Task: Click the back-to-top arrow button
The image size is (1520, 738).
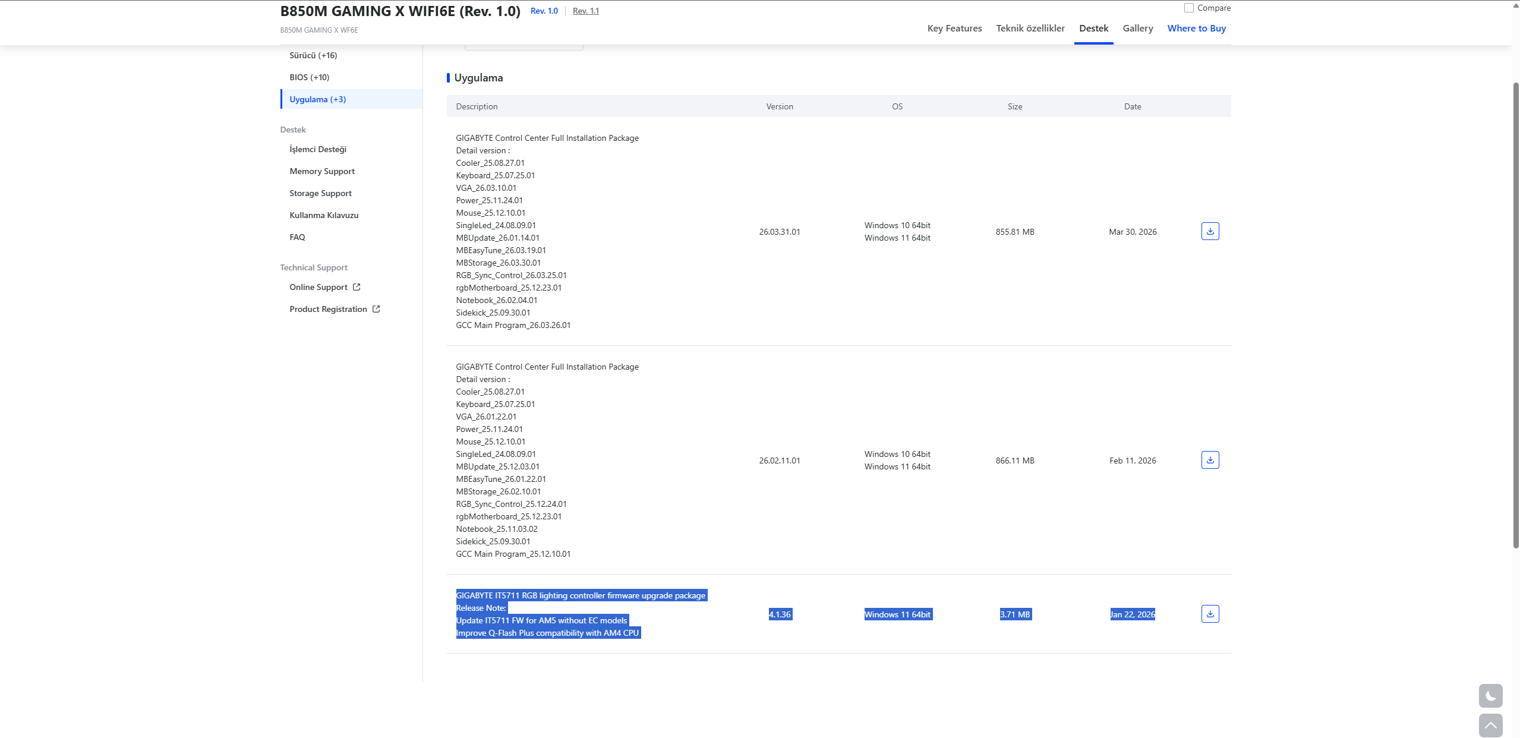Action: pos(1490,726)
